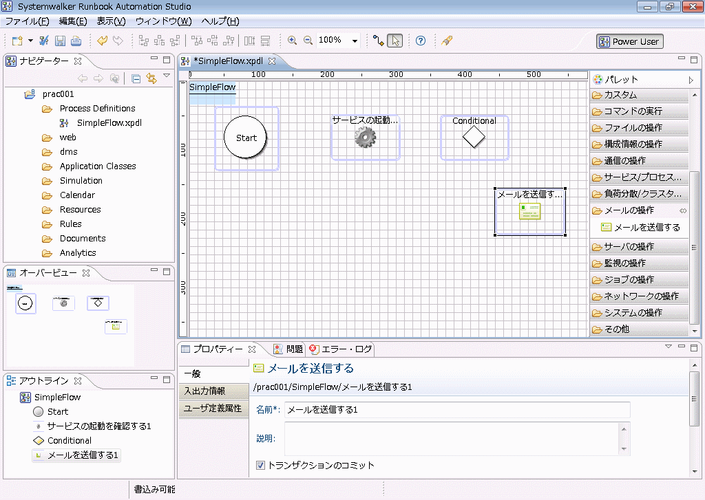Image resolution: width=705 pixels, height=500 pixels.
Task: Open the ウィンドウ menu
Action: 164,21
